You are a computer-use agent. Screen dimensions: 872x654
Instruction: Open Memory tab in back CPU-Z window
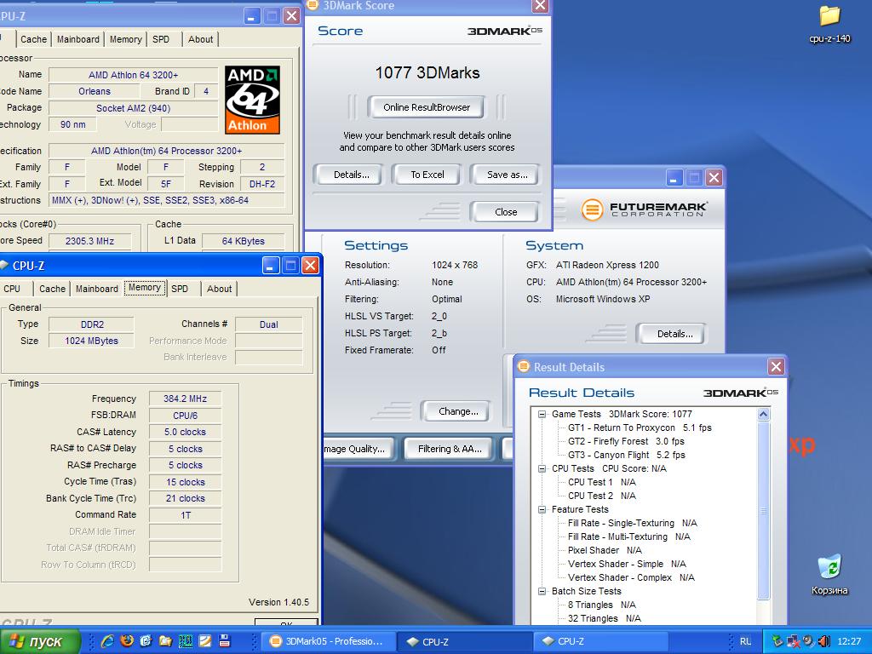coord(125,39)
